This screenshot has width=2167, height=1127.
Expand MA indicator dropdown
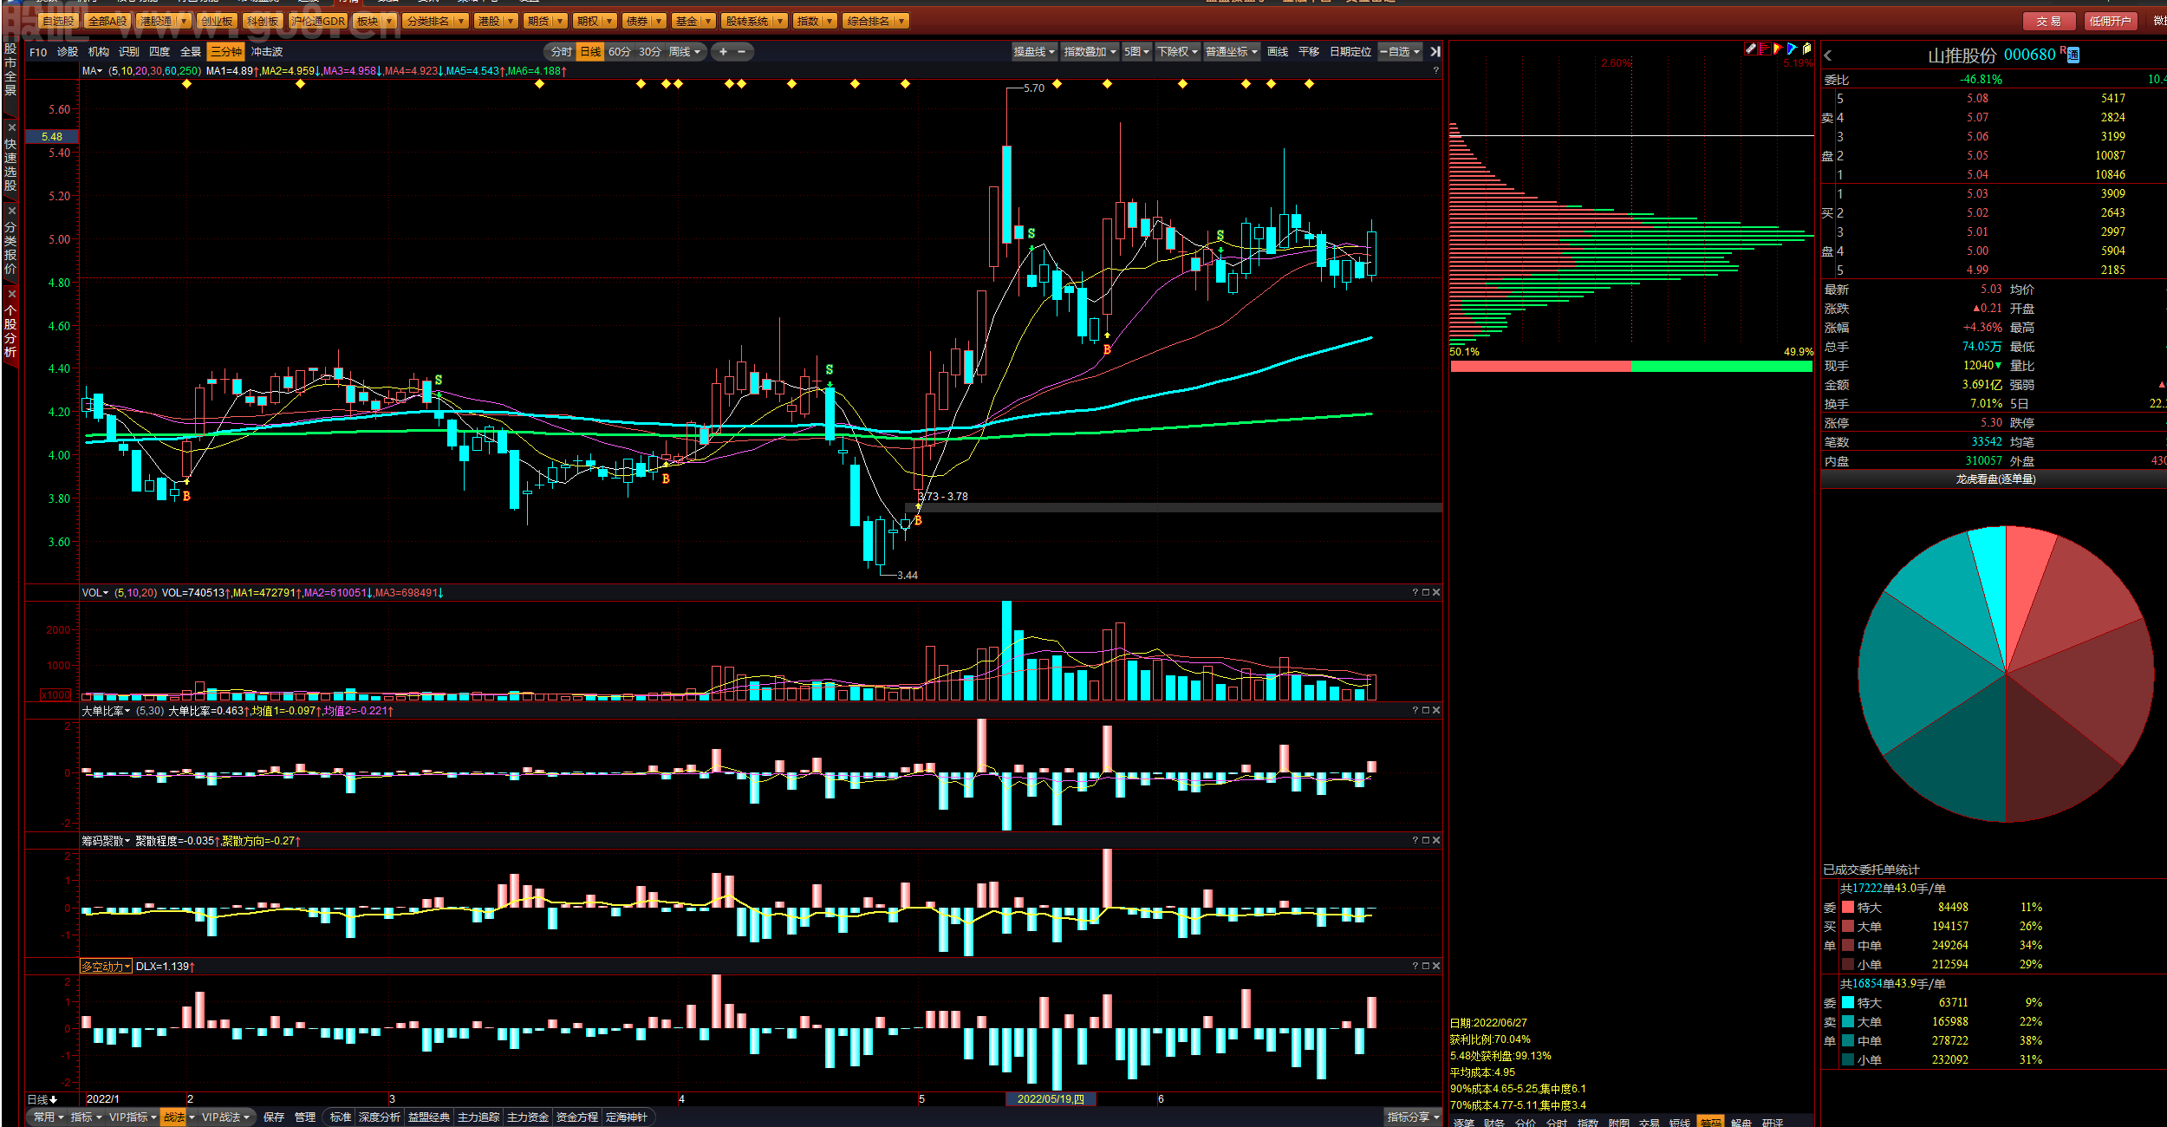point(93,71)
